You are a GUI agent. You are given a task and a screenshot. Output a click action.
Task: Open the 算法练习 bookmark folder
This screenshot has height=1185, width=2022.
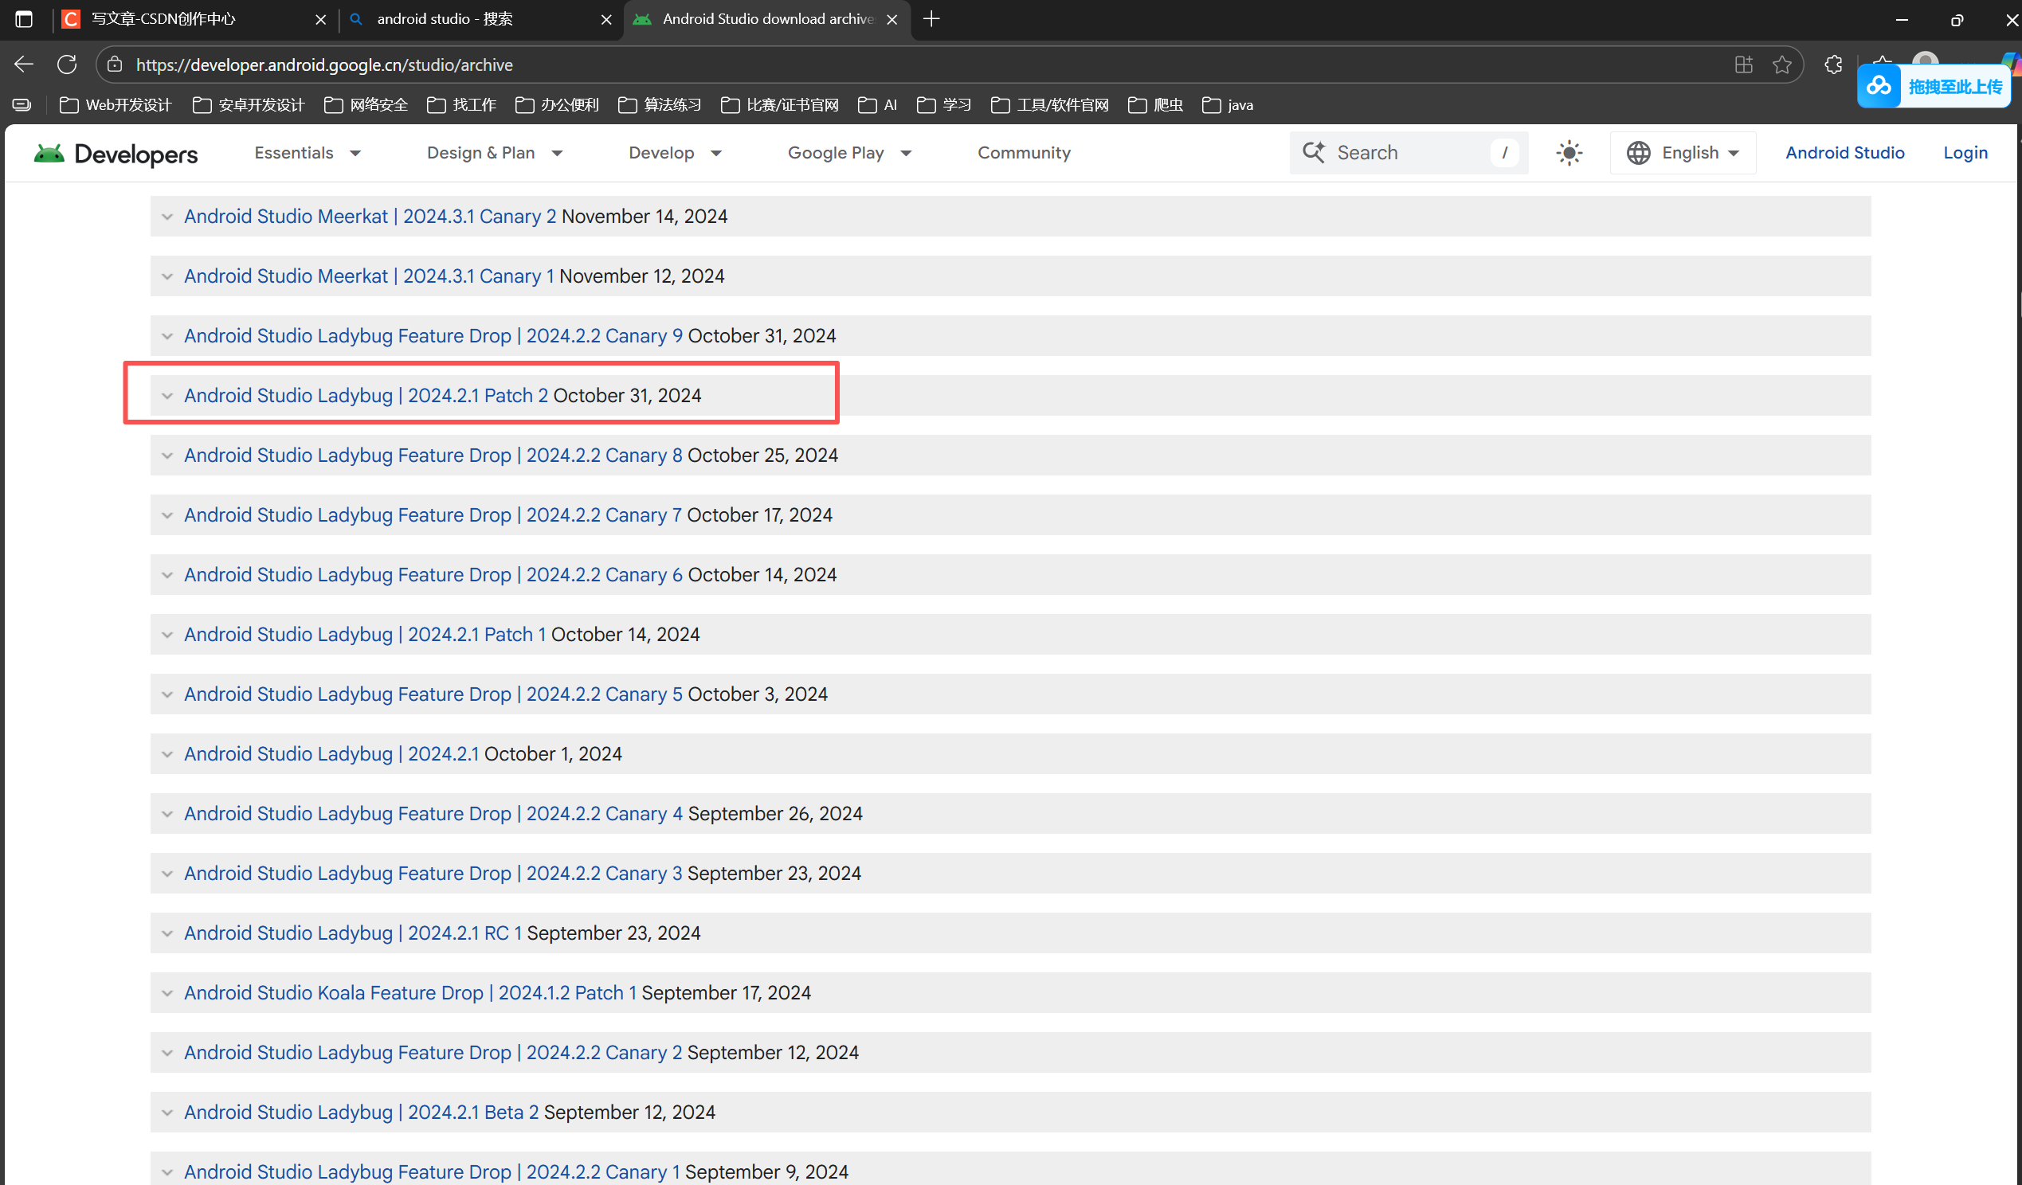[x=660, y=105]
